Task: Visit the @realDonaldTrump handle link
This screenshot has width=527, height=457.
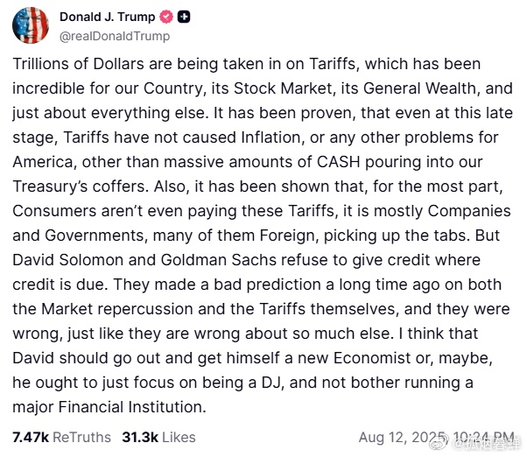Action: (115, 36)
